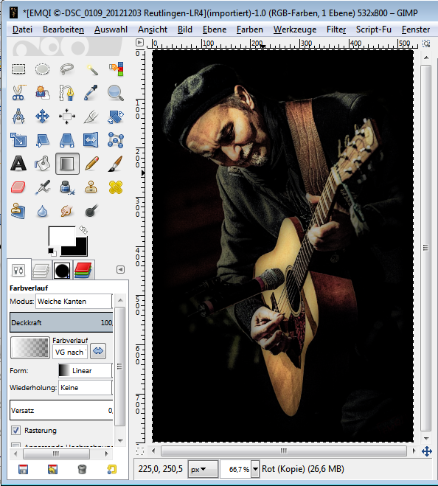
Task: Switch to the Tool Options tab
Action: [18, 270]
